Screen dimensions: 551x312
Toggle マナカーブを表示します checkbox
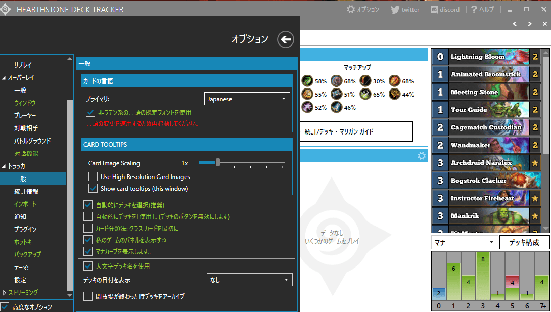pyautogui.click(x=88, y=251)
